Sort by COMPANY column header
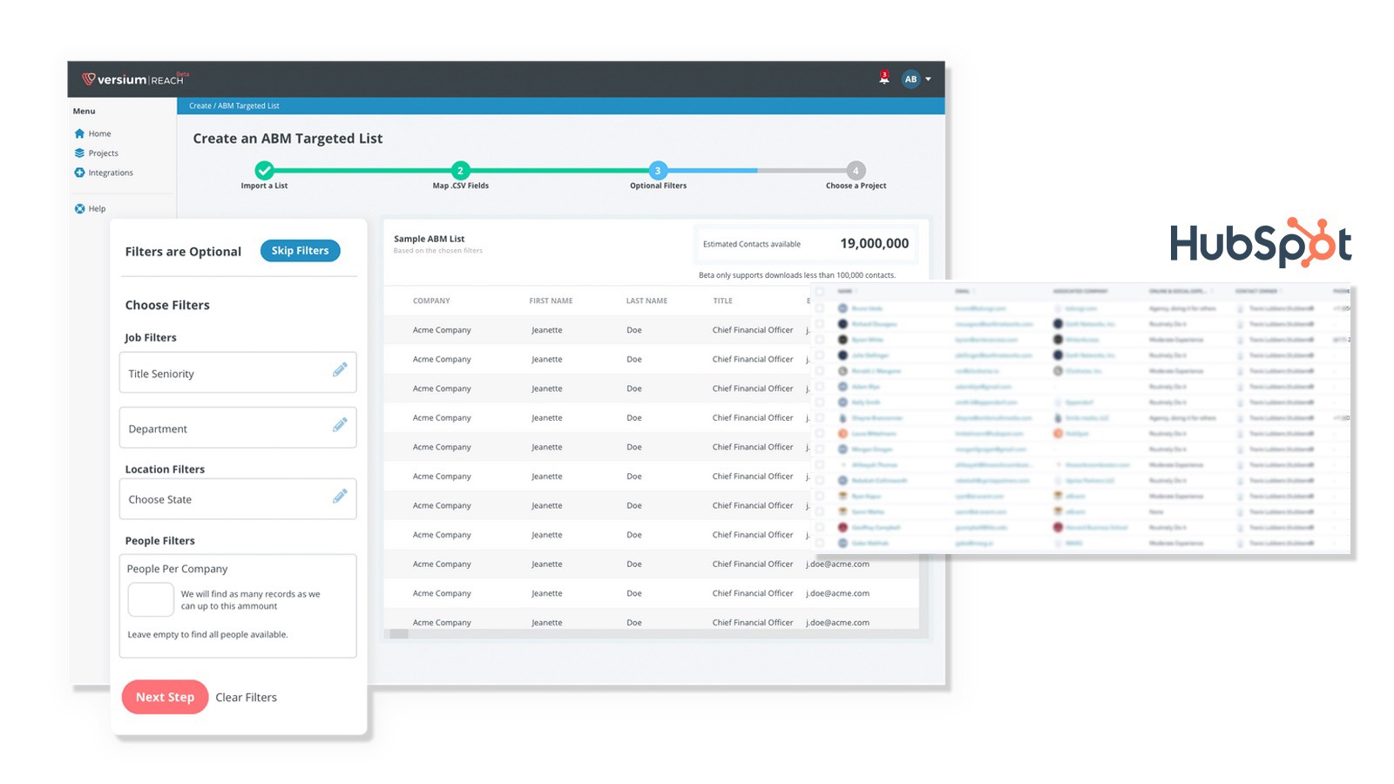This screenshot has width=1394, height=784. [x=431, y=301]
